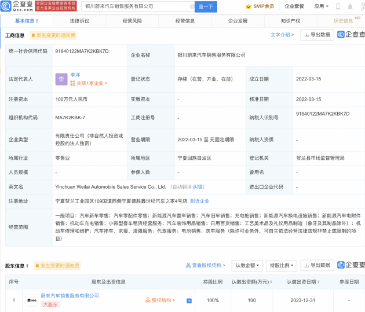Select 贺兰县市场监督管理局 cell
Screen dimensions: 365x312
(x=320, y=158)
